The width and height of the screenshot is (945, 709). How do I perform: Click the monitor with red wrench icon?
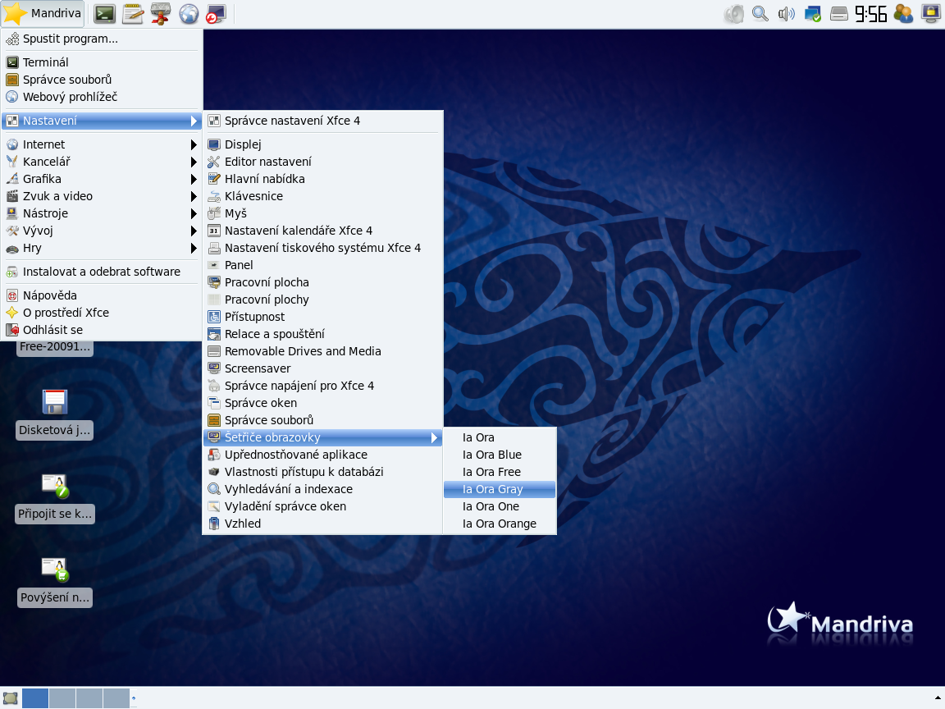point(216,13)
